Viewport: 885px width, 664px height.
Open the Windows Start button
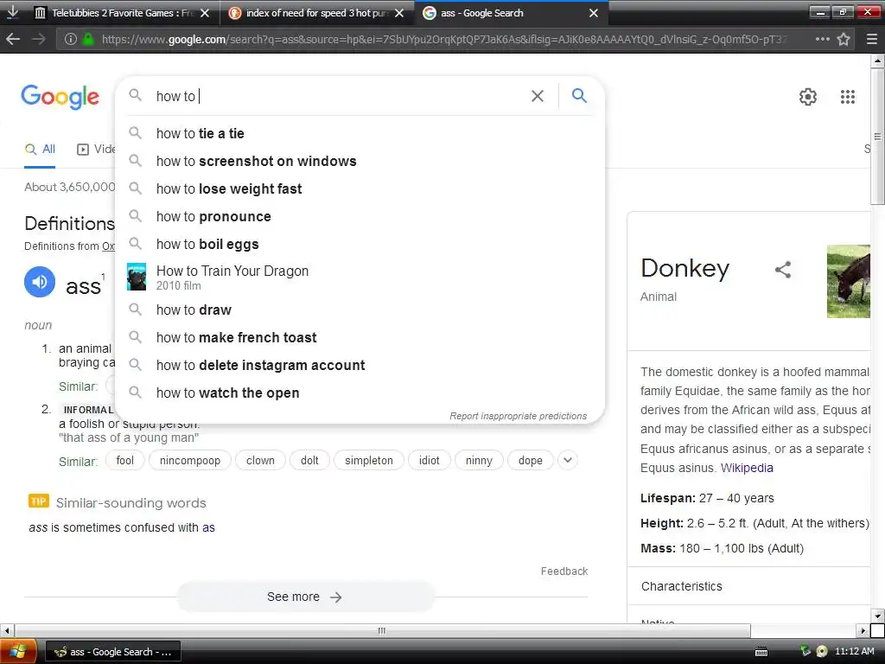tap(18, 652)
